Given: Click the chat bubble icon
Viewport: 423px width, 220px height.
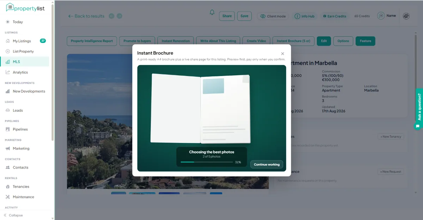Looking at the screenshot, I should pos(418,126).
